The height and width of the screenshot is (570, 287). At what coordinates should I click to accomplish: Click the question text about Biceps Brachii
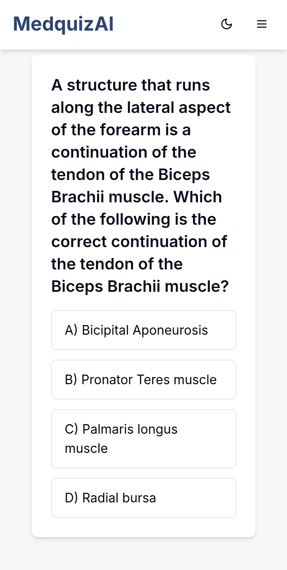pos(141,186)
